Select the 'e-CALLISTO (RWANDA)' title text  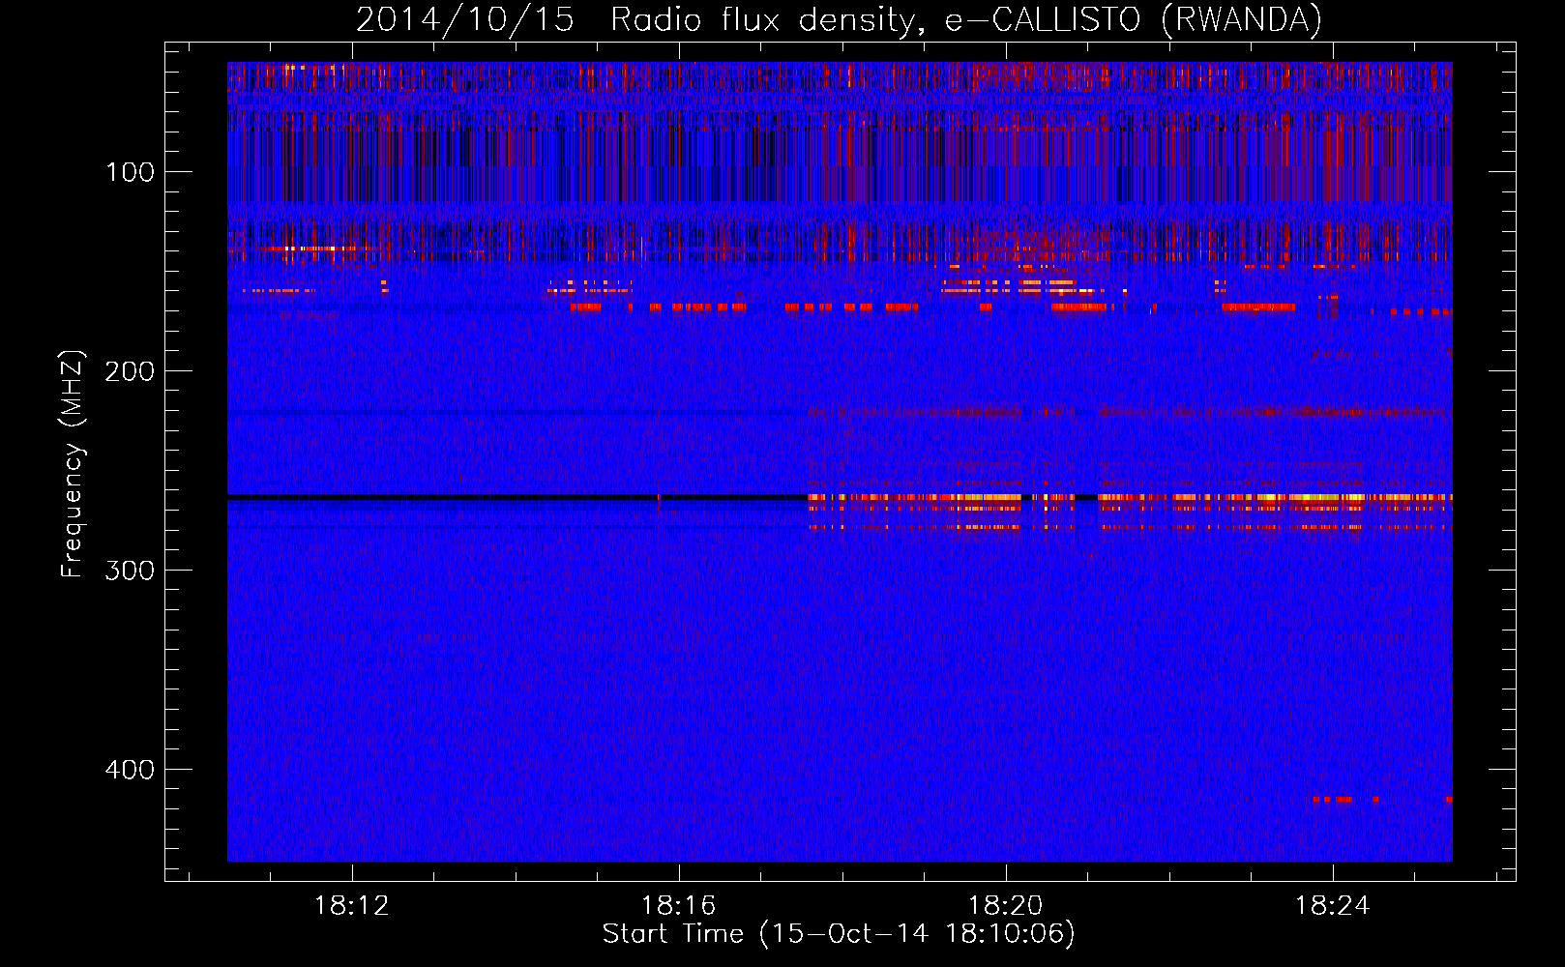pos(1134,20)
